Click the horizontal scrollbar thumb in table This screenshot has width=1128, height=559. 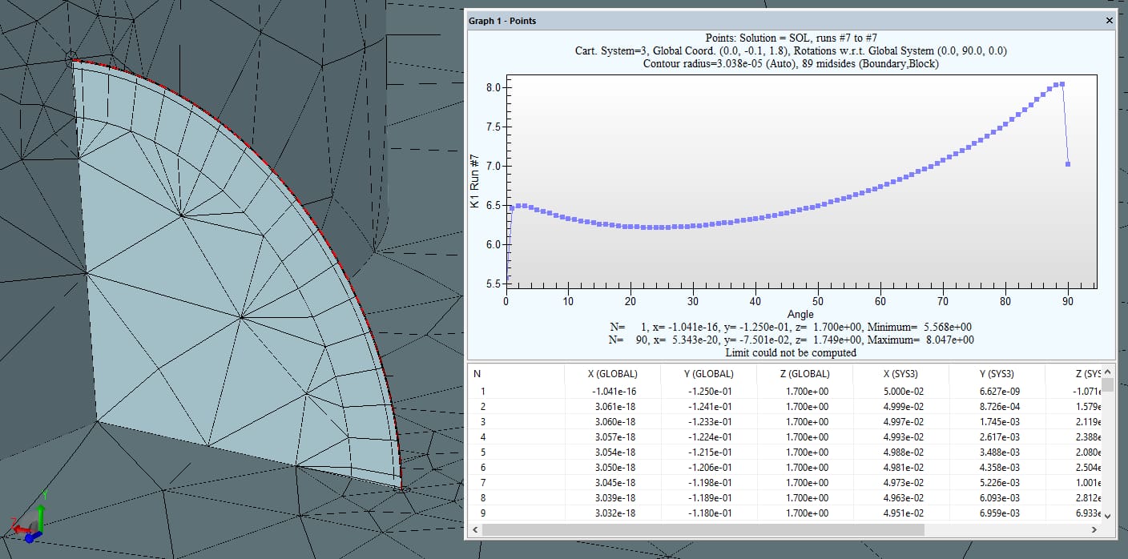(x=703, y=529)
